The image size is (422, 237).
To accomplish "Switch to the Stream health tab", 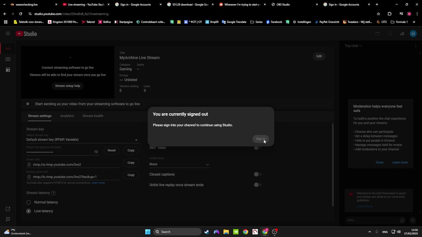I will (93, 116).
